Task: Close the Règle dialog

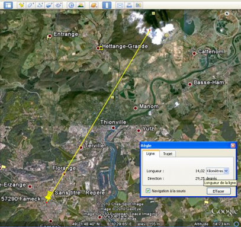Action: tap(233, 146)
